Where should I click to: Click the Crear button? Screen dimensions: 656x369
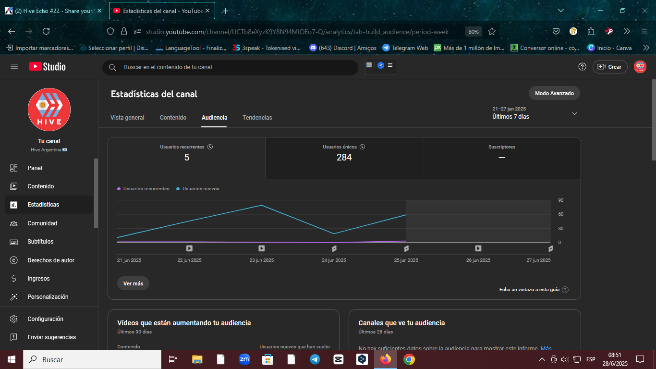coord(610,67)
